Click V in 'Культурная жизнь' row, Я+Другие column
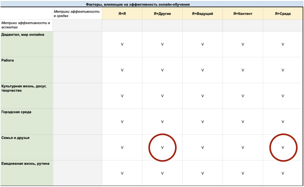Screen dimensions: 304x187 [162, 96]
